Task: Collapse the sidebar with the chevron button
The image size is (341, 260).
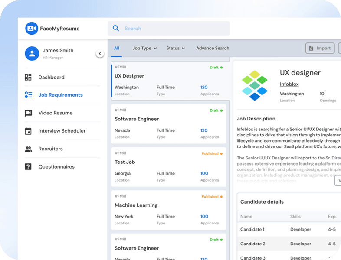Action: tap(100, 53)
